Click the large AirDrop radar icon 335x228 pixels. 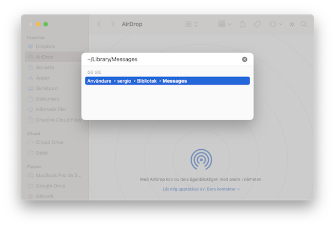coord(201,160)
